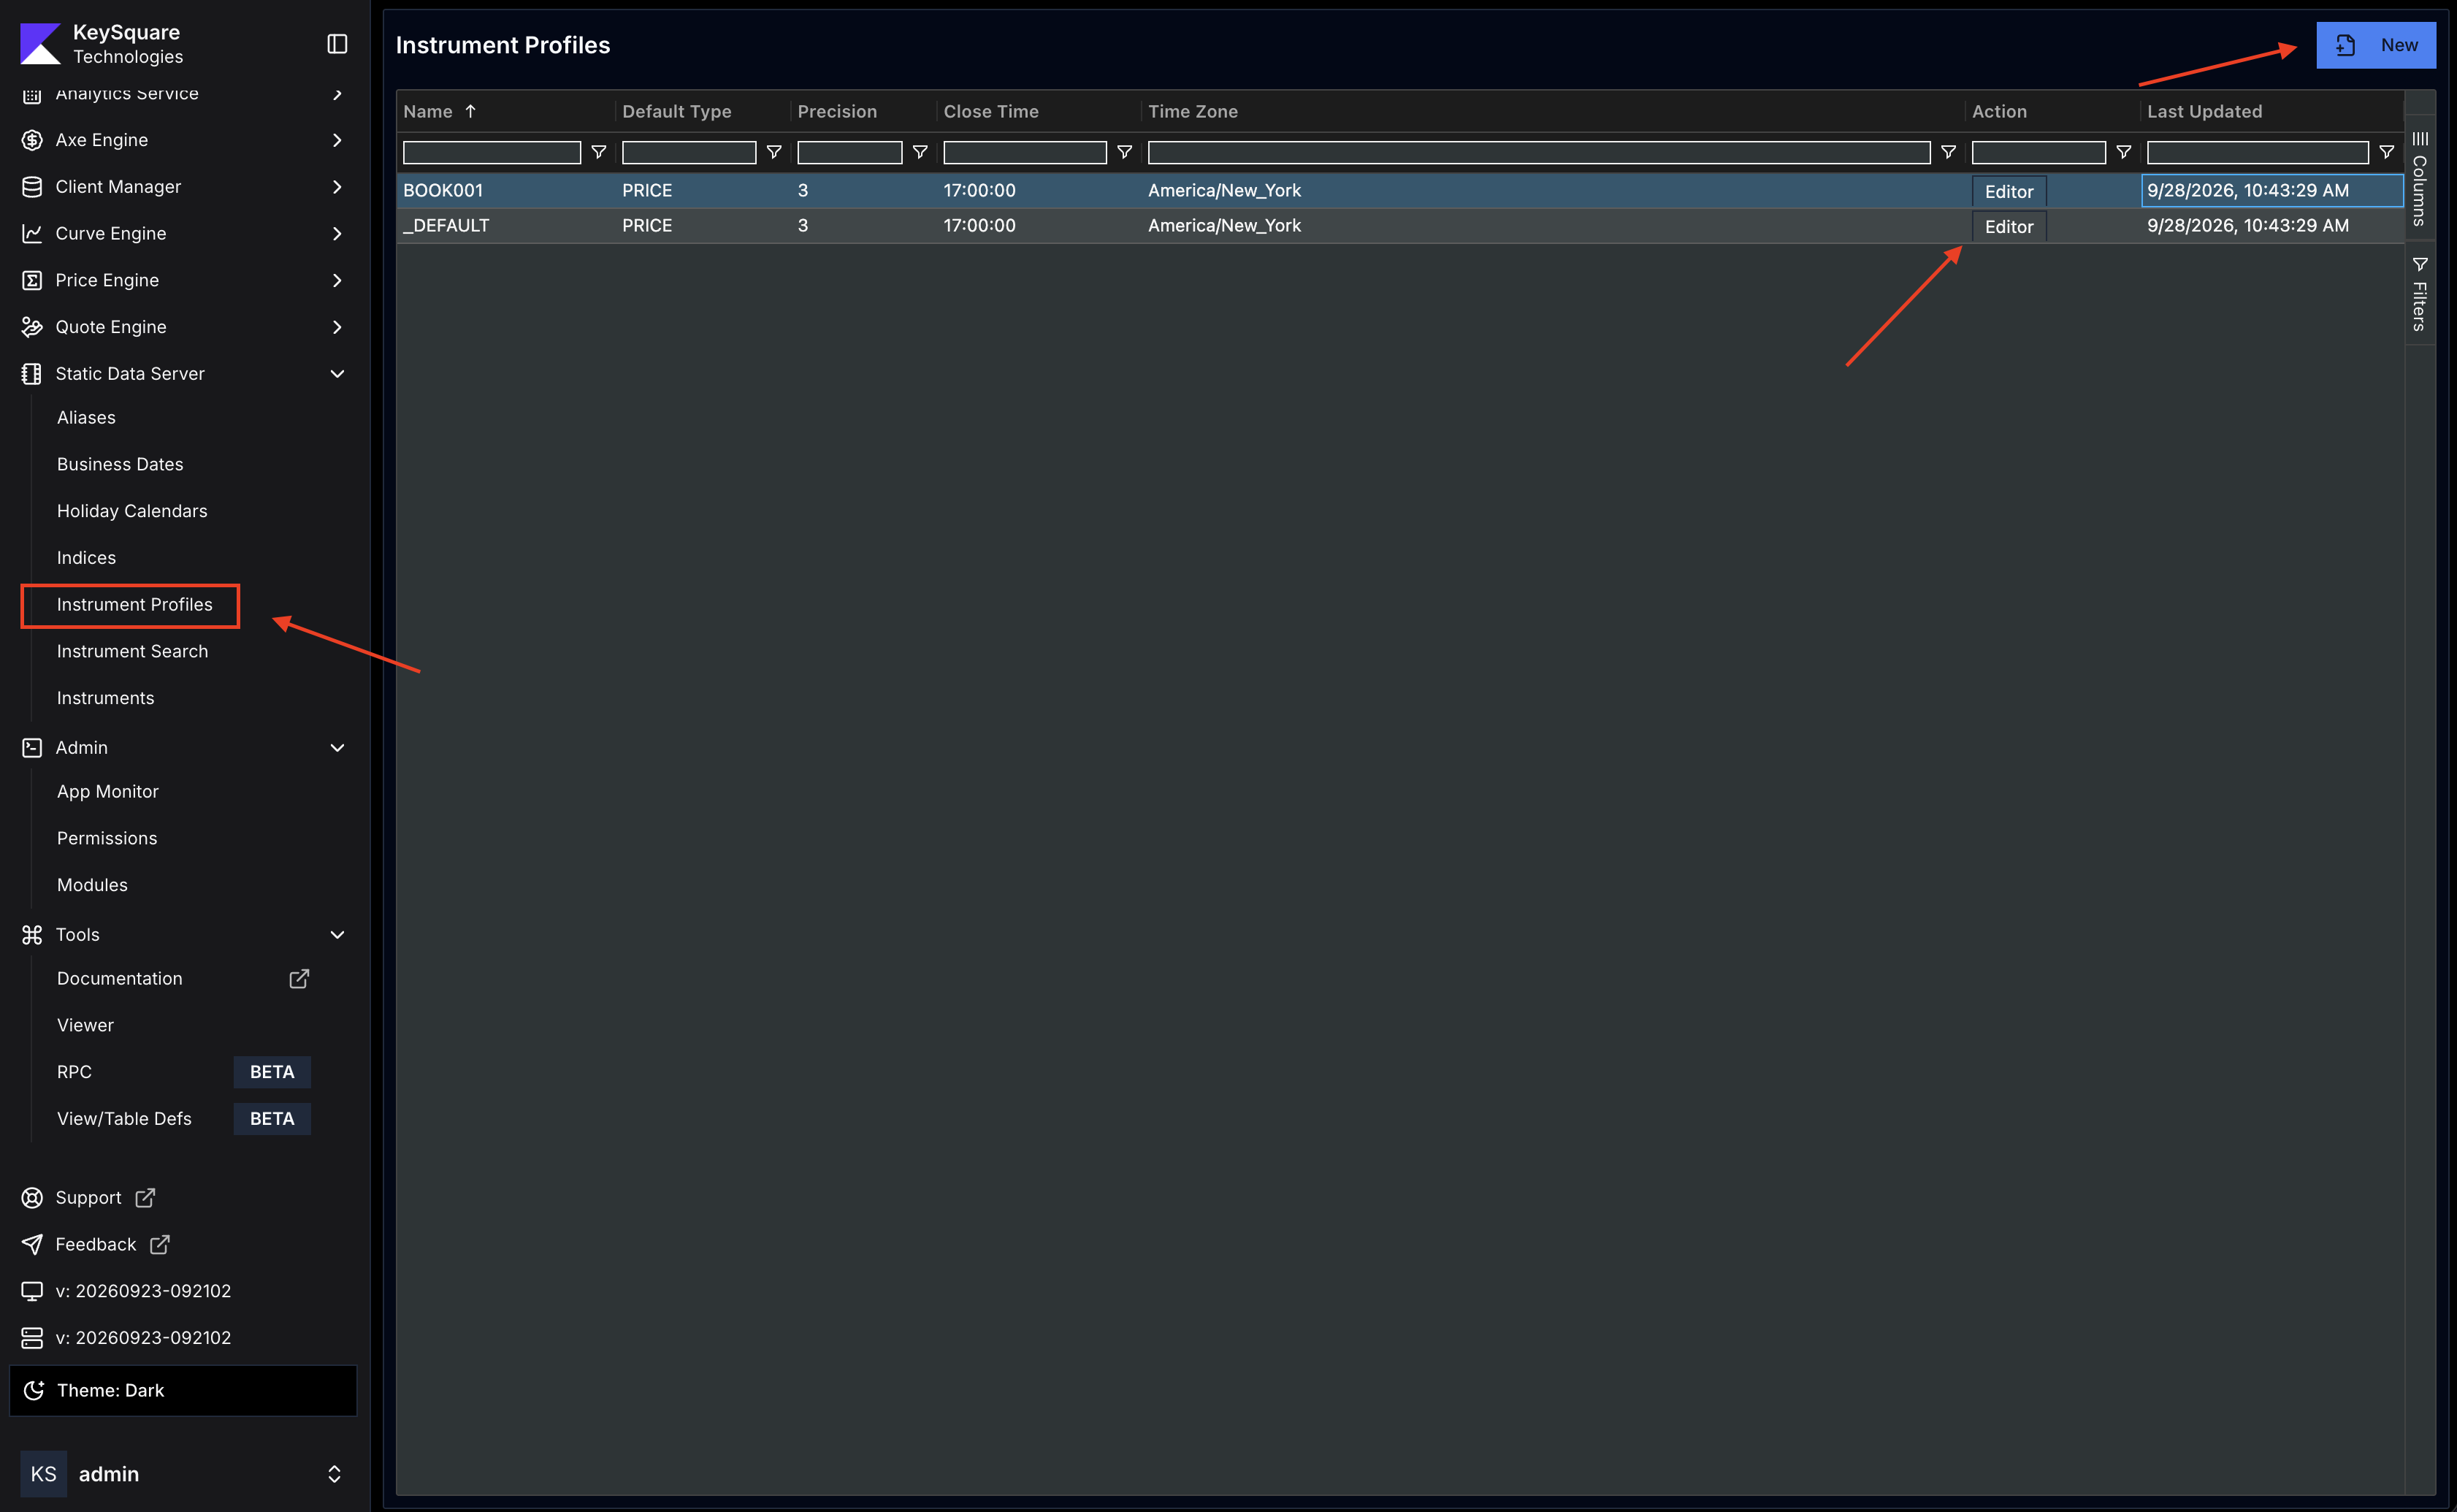Expand the Axe Engine menu
This screenshot has width=2457, height=1512.
coord(337,140)
